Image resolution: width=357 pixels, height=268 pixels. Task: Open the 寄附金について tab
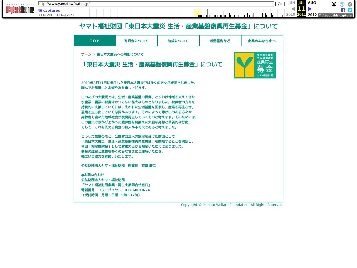(x=136, y=41)
